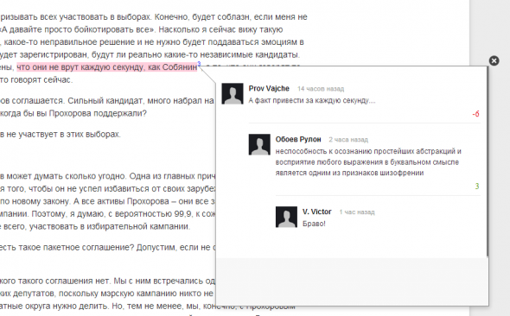Screen dimensions: 510x316
Task: Click the 'Браво!' reply text
Action: 314,224
